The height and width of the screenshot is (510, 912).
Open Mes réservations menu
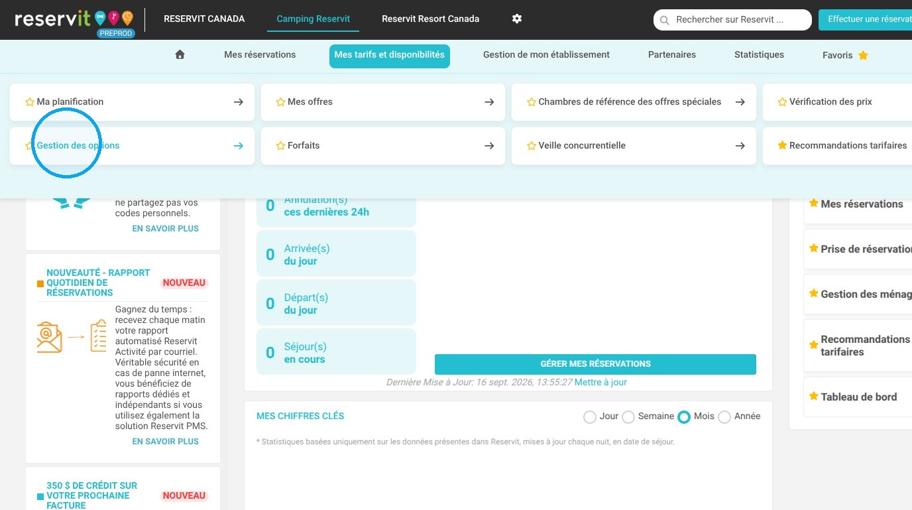[260, 55]
